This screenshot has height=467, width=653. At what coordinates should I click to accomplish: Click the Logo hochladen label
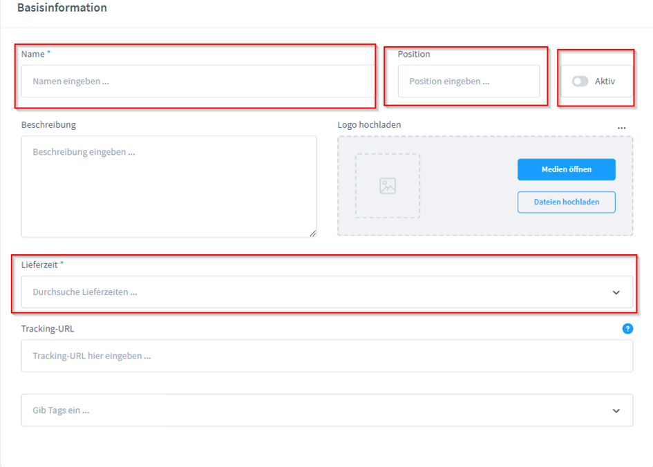coord(369,125)
